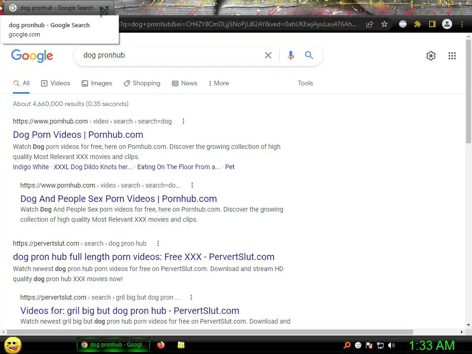472x354 pixels.
Task: Open the three-dot menu of fourth search result
Action: 191,297
